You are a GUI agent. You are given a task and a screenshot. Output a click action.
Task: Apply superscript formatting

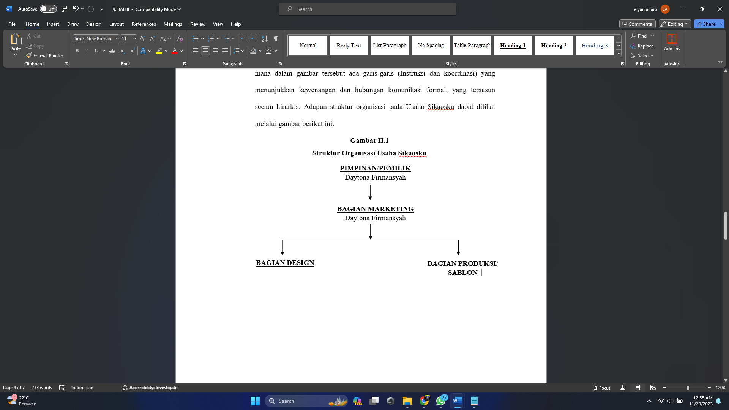click(x=132, y=51)
